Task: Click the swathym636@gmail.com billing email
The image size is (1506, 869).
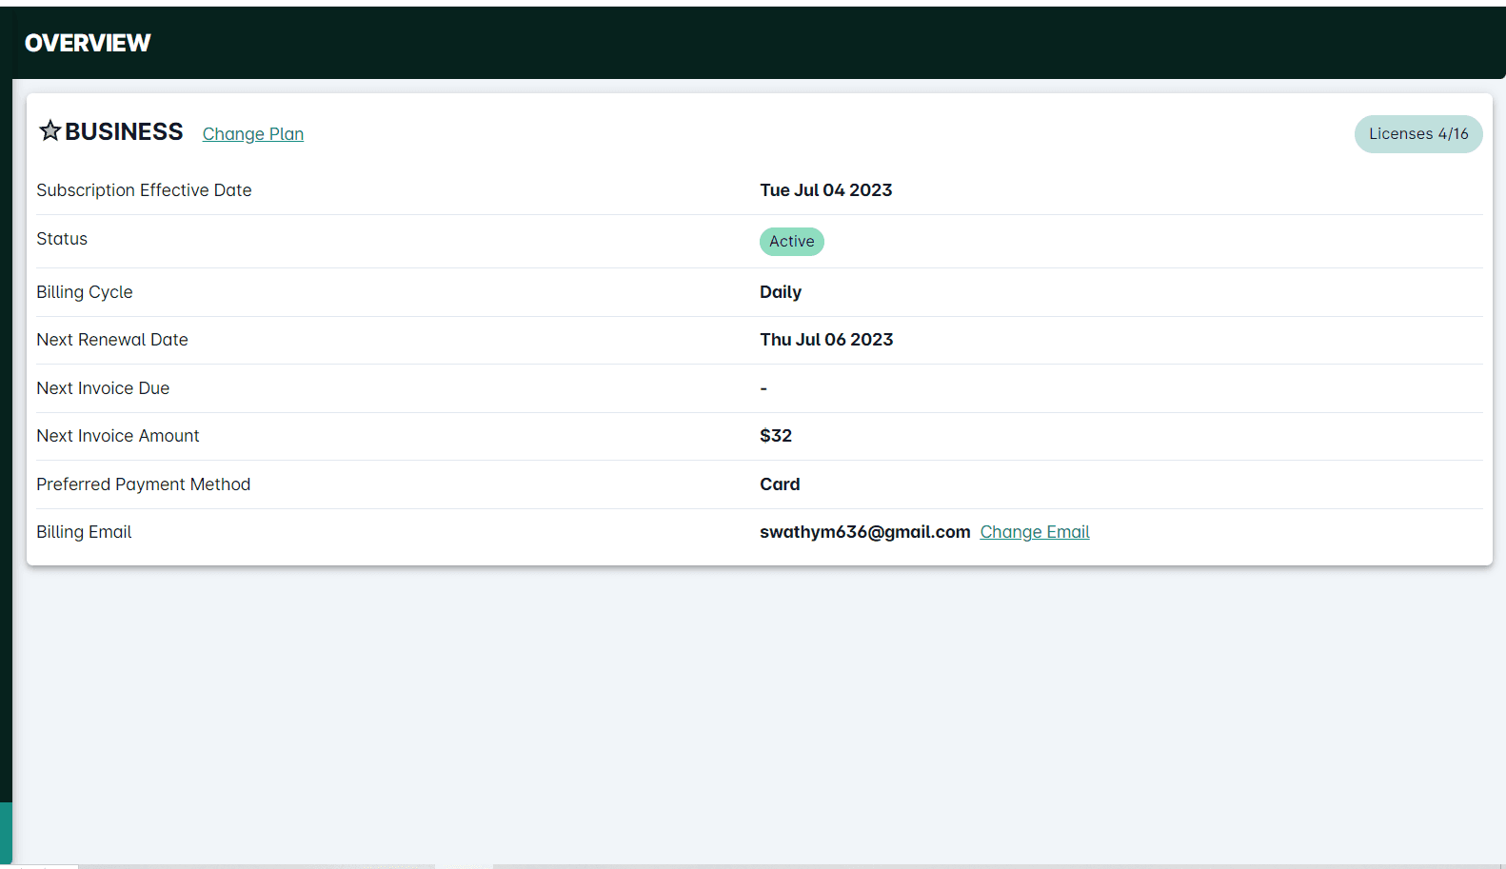Action: click(x=864, y=532)
